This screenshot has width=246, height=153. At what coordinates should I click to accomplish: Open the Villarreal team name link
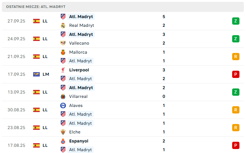(x=78, y=96)
